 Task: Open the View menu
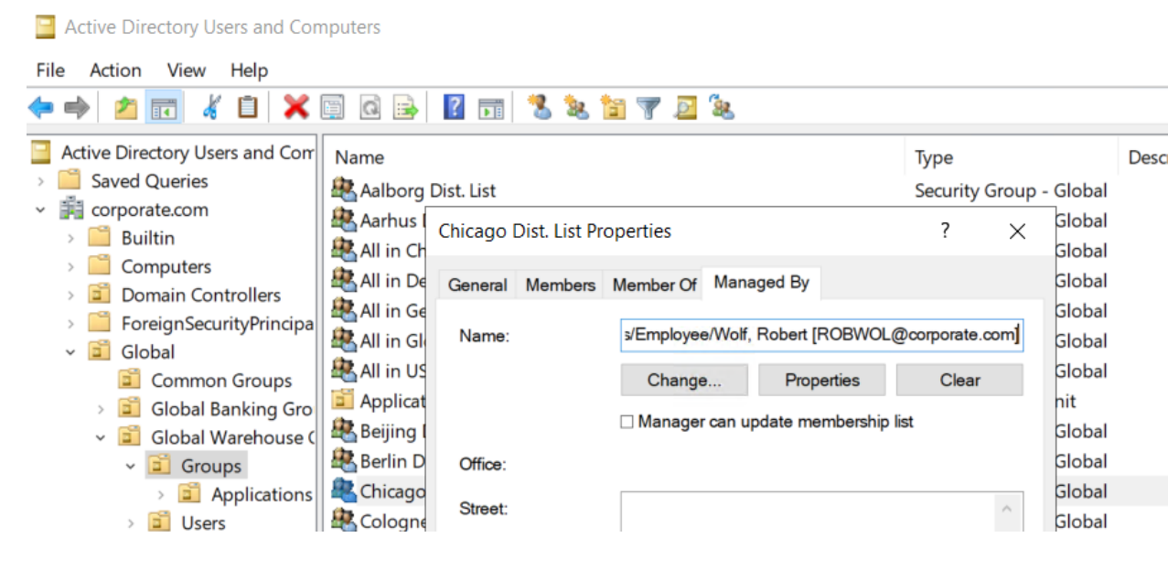(x=187, y=70)
